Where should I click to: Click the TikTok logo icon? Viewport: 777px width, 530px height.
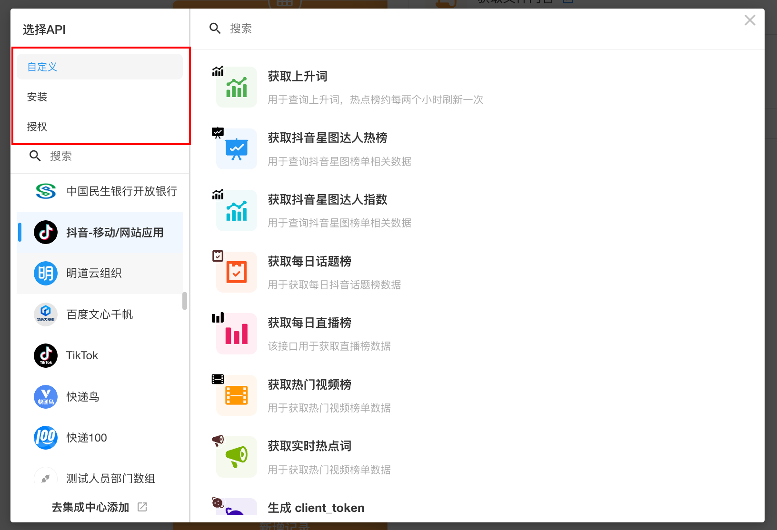[46, 355]
